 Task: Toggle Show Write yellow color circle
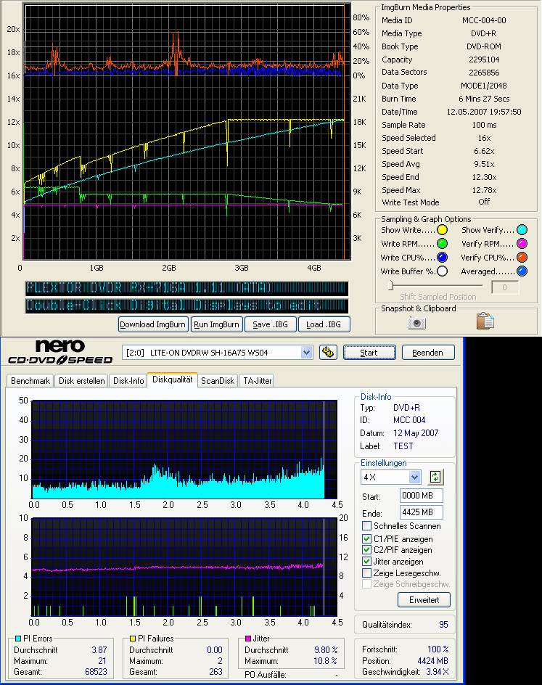click(x=442, y=230)
